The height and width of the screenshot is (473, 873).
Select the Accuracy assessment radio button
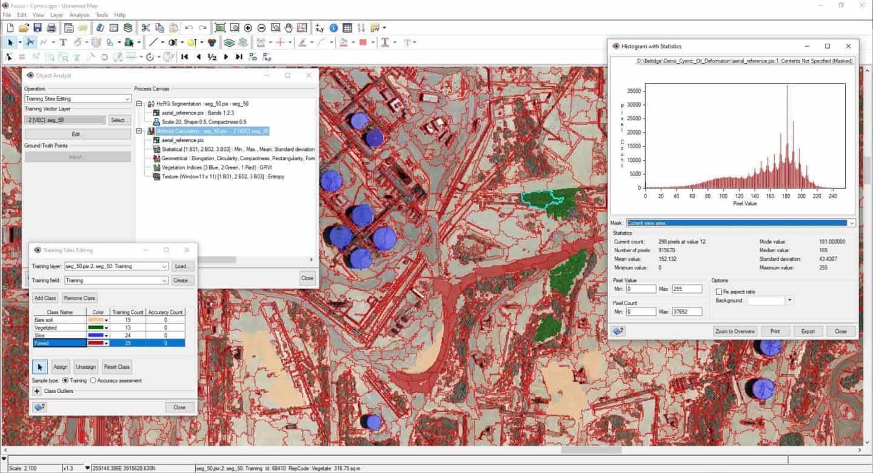click(93, 381)
